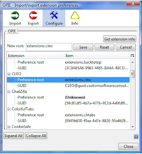Collapse the ChatZilla tree node
Viewport: 142px width, 154px height.
pyautogui.click(x=9, y=92)
